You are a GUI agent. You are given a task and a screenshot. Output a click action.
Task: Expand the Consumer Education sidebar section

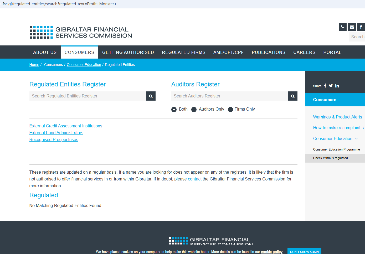coord(356,139)
